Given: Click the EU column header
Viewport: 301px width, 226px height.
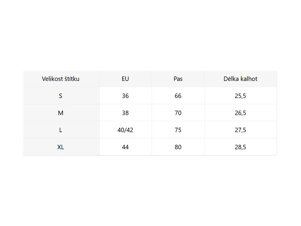Looking at the screenshot, I should point(125,79).
